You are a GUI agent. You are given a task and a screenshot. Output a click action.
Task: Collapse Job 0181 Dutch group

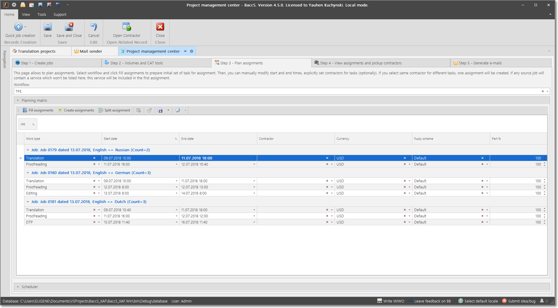tap(28, 202)
